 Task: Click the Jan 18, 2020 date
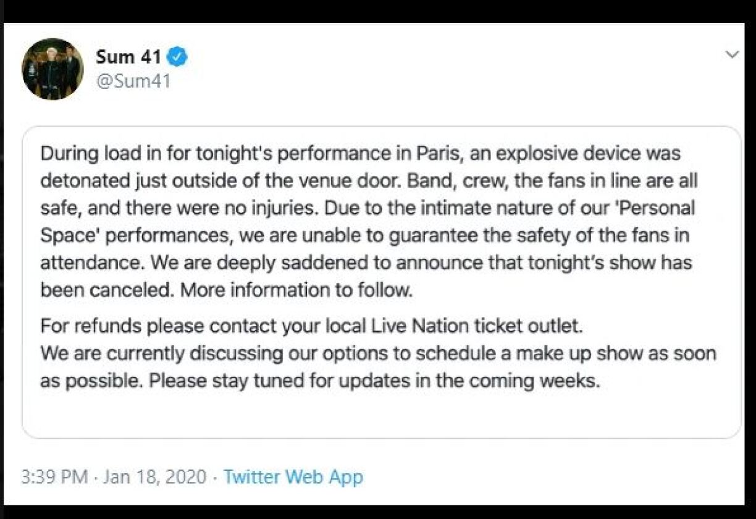click(x=155, y=477)
